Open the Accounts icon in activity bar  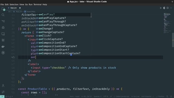(3, 86)
